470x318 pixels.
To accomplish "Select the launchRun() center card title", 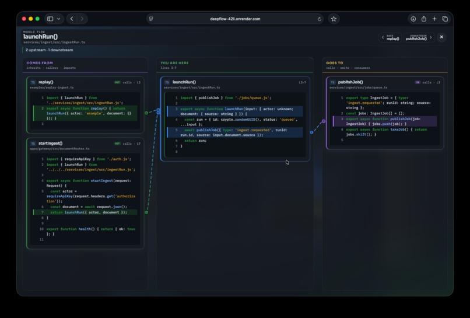I will (x=184, y=82).
